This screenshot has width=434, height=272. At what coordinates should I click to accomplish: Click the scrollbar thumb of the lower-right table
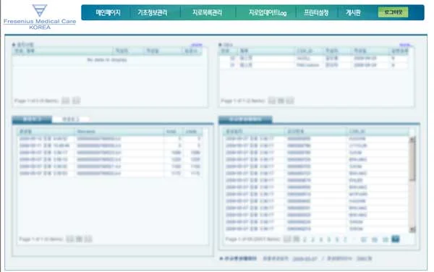[412, 162]
